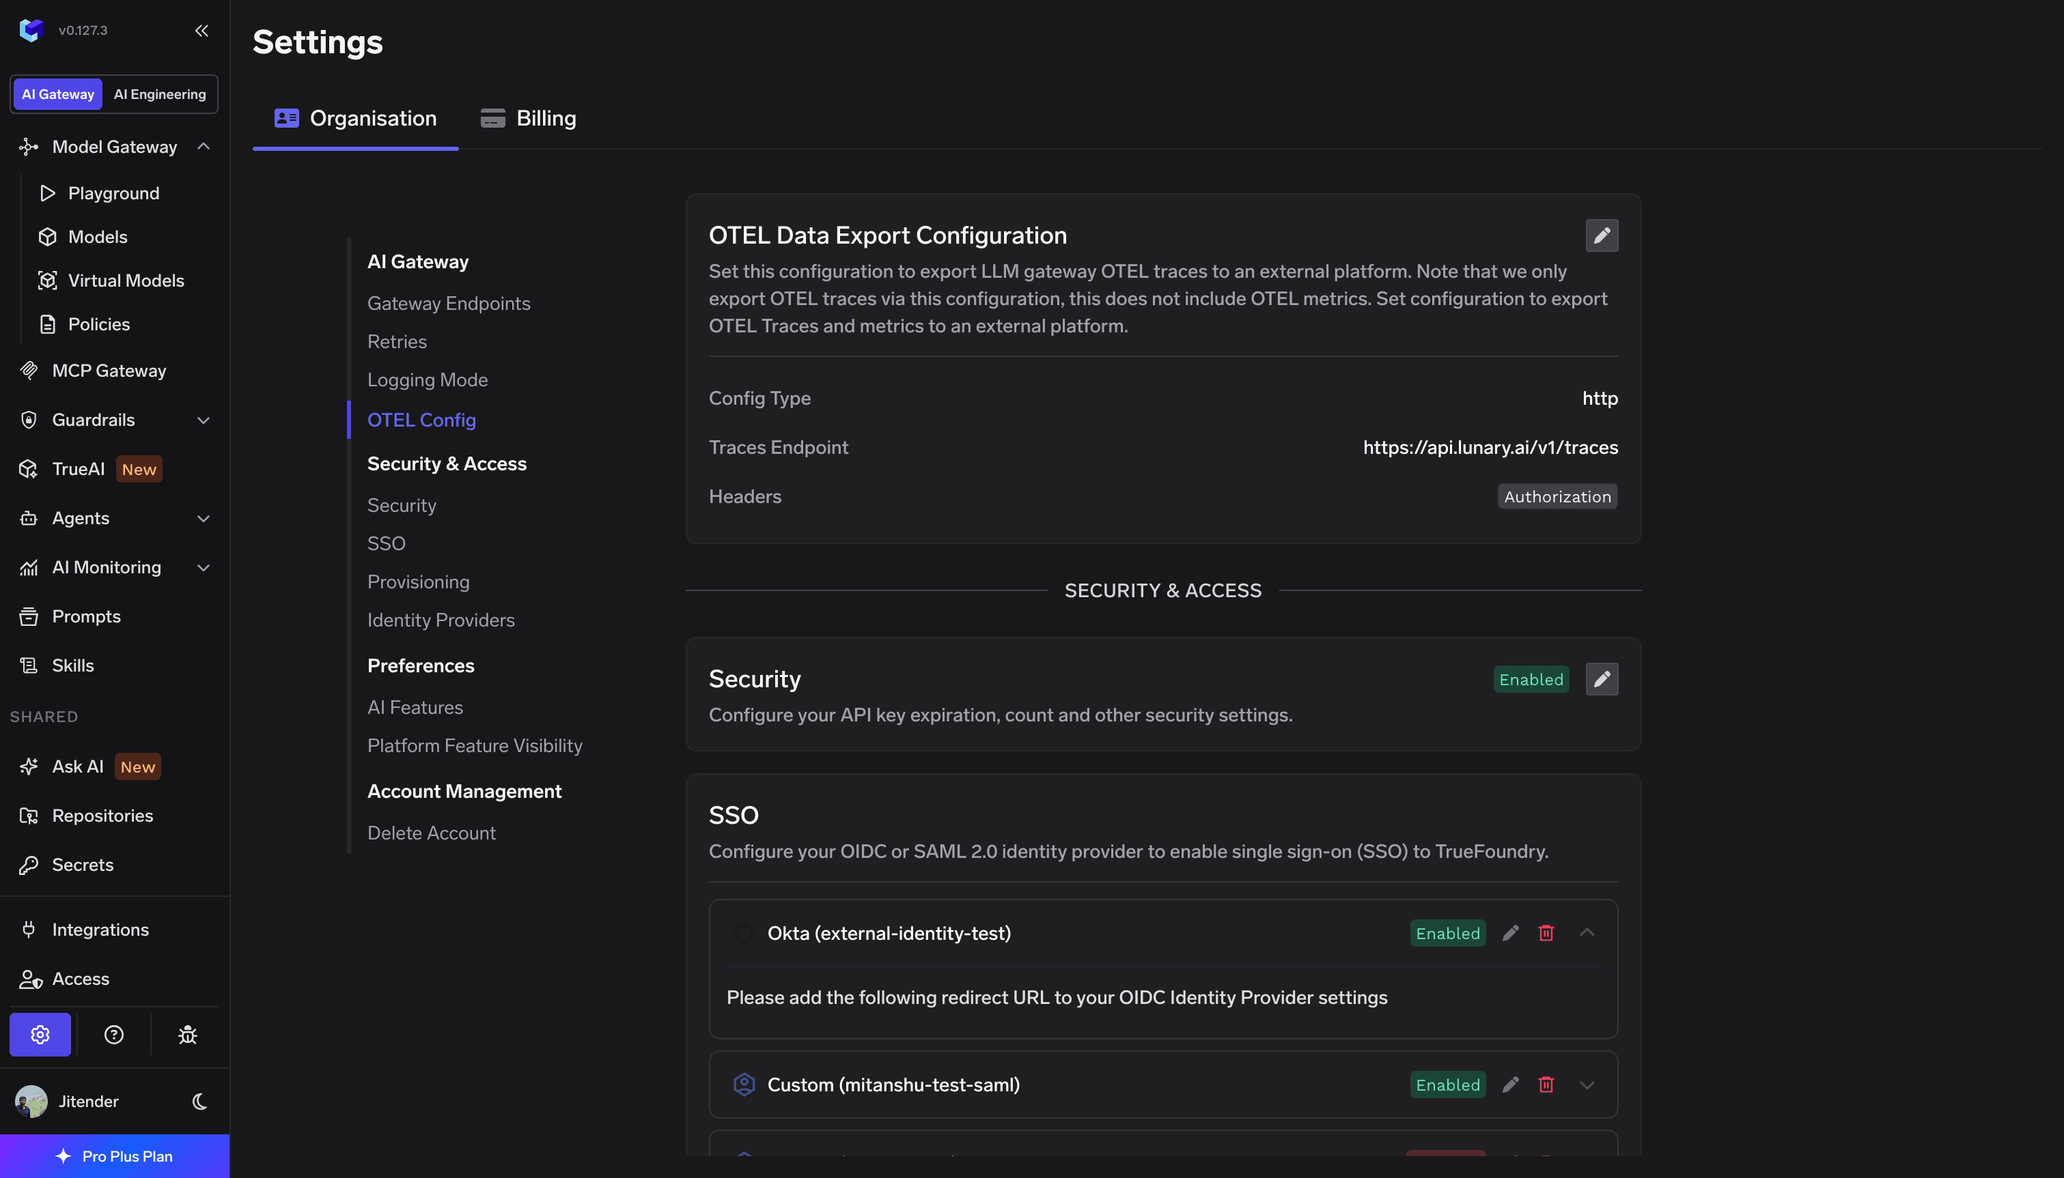Jump to Provisioning section
2064x1178 pixels.
click(418, 583)
